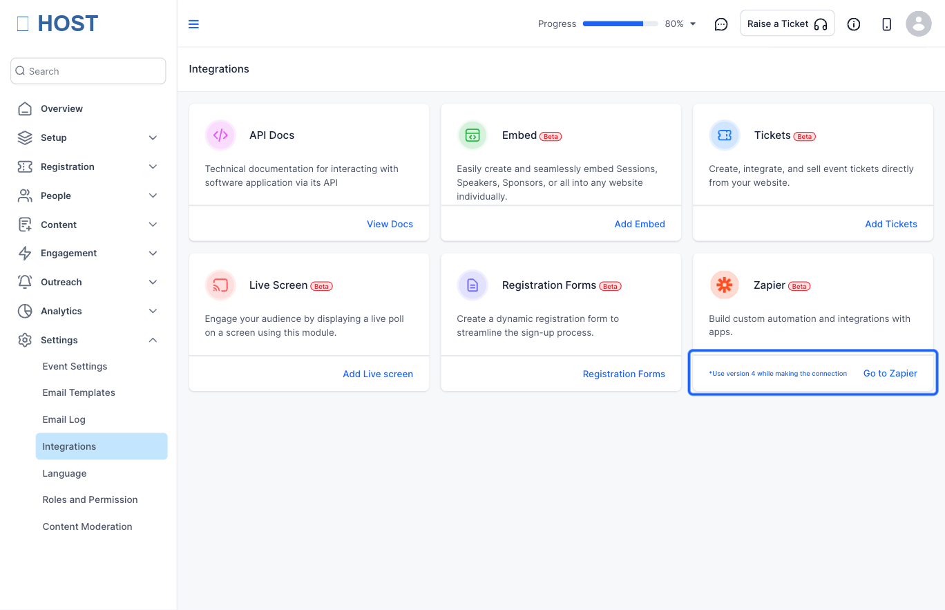Image resolution: width=945 pixels, height=610 pixels.
Task: Click the API Docs code icon
Action: pyautogui.click(x=220, y=135)
